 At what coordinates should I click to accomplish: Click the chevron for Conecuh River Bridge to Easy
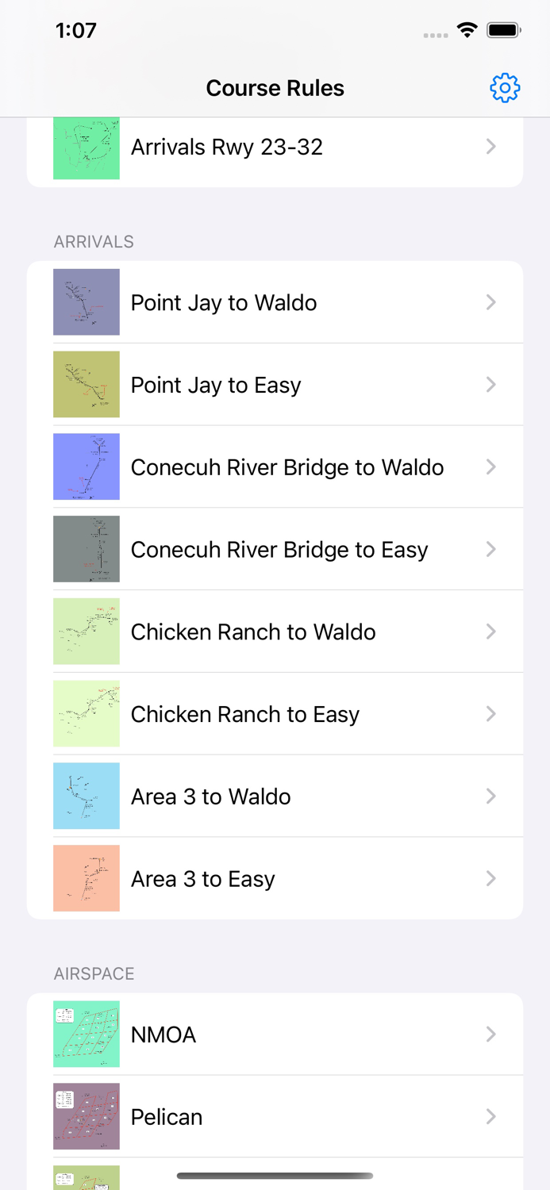491,550
